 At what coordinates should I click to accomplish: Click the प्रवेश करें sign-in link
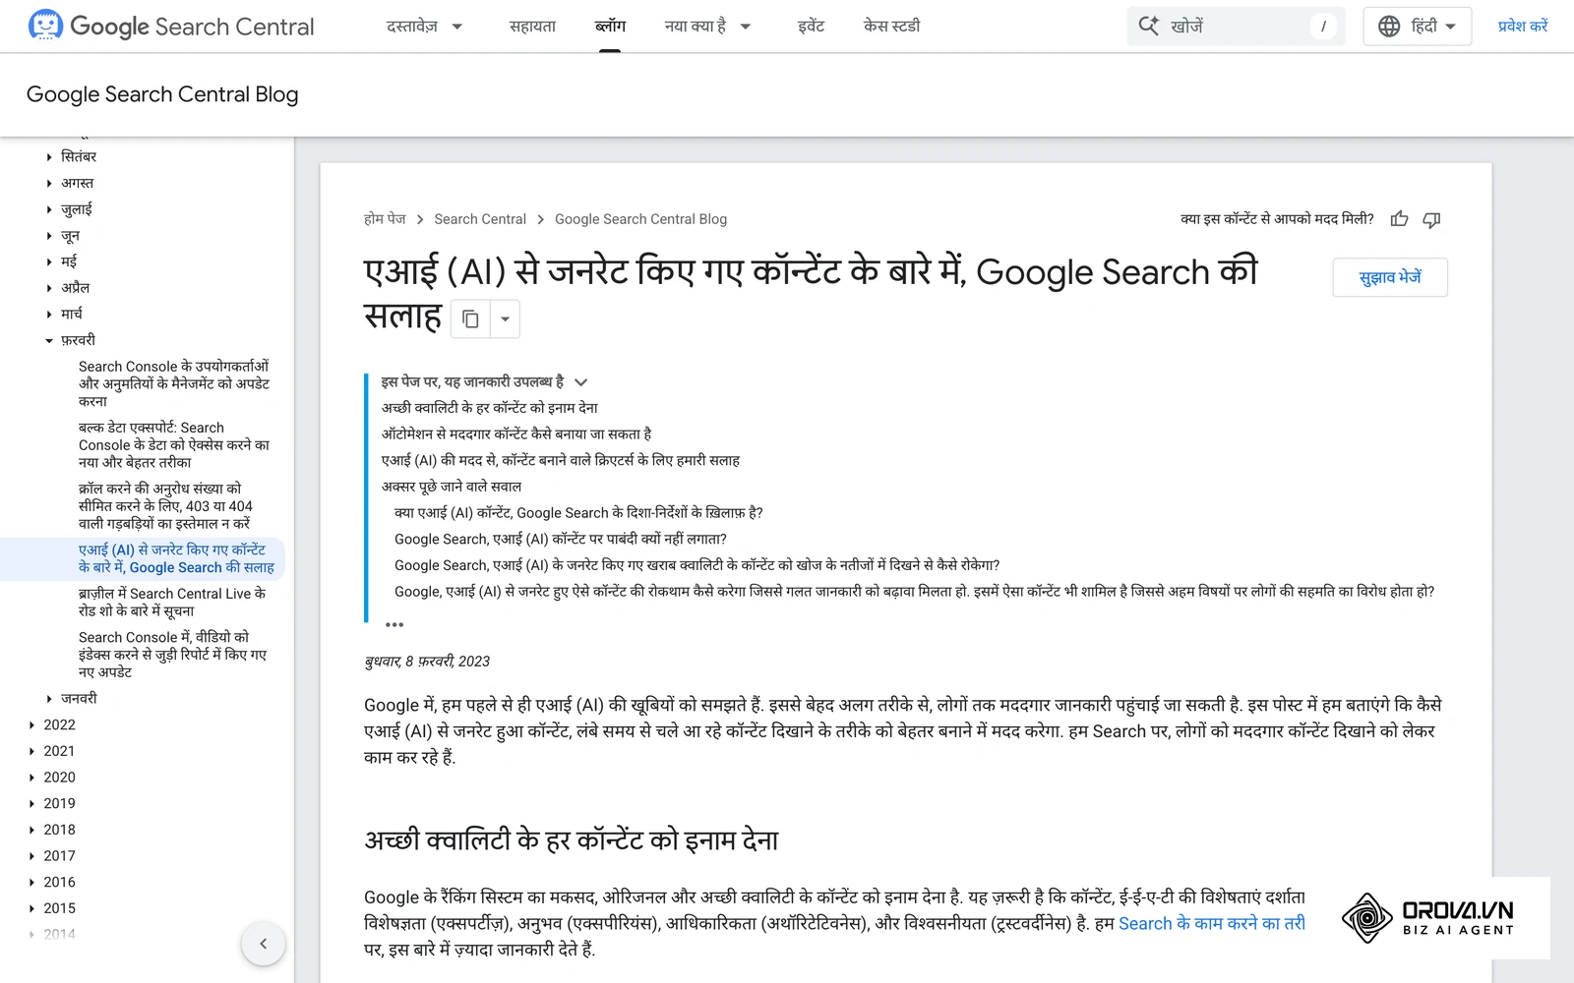click(x=1522, y=27)
